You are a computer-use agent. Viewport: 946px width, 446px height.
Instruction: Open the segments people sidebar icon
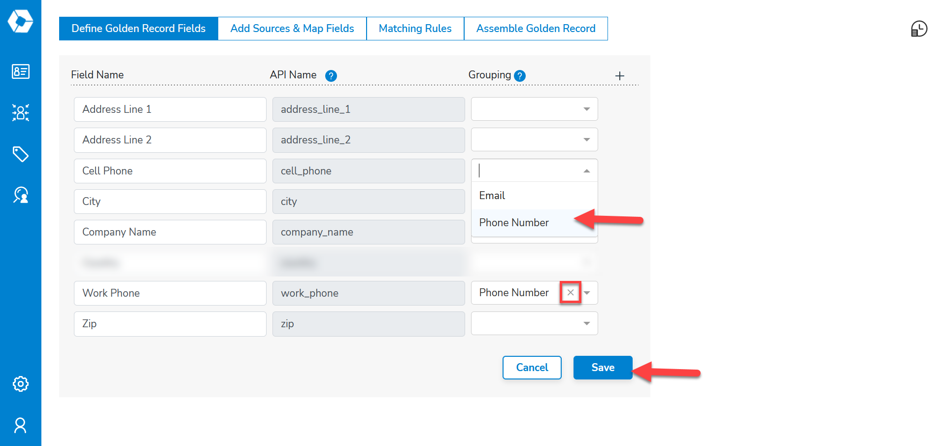20,112
